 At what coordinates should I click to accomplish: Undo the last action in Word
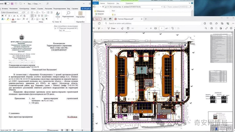click(x=16, y=4)
